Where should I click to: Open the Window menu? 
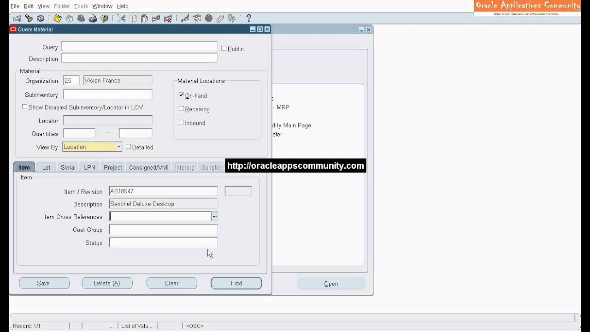(102, 6)
